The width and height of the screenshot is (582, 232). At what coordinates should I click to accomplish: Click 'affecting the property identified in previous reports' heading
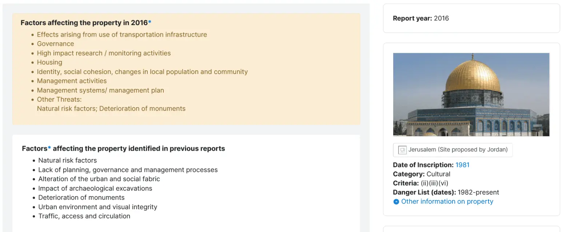click(139, 148)
